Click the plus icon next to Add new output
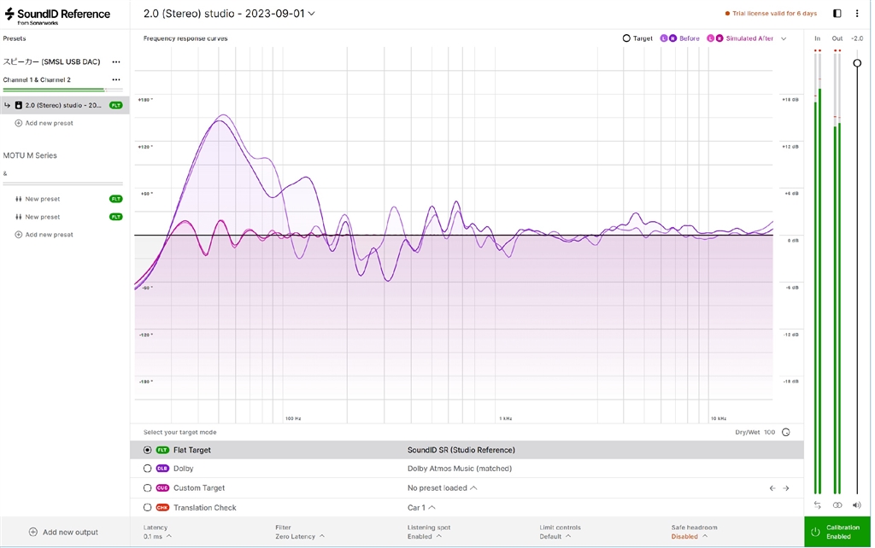The image size is (875, 548). pos(33,532)
